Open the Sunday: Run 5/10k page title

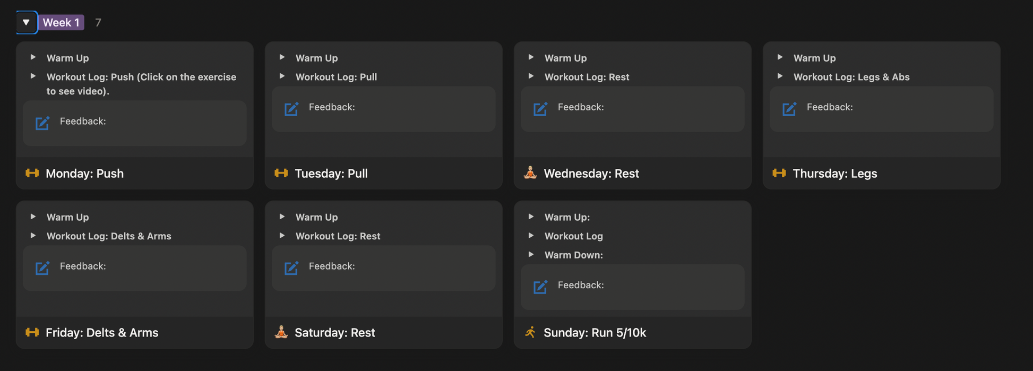tap(595, 333)
